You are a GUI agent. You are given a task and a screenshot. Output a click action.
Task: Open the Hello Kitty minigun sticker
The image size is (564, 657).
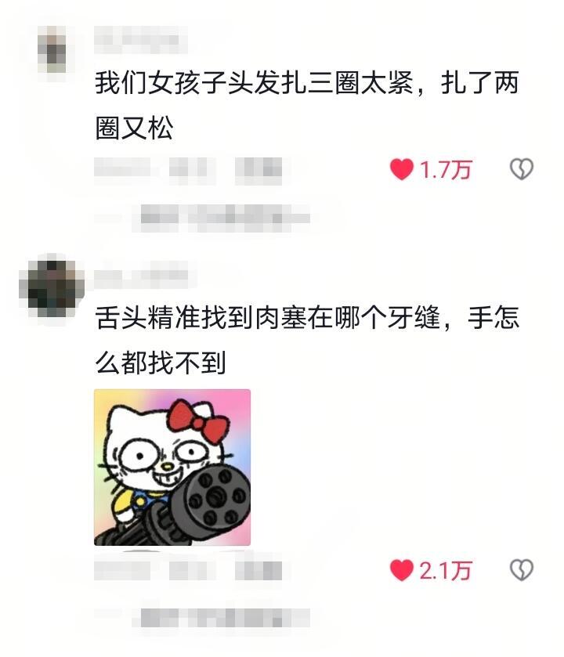(x=172, y=467)
